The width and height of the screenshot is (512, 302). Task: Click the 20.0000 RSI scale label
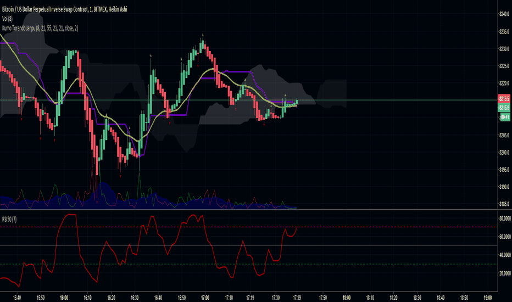pyautogui.click(x=505, y=273)
